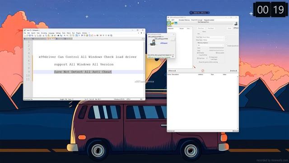
Task: Click Print icon in Notepad++ toolbar
Action: coord(40,35)
